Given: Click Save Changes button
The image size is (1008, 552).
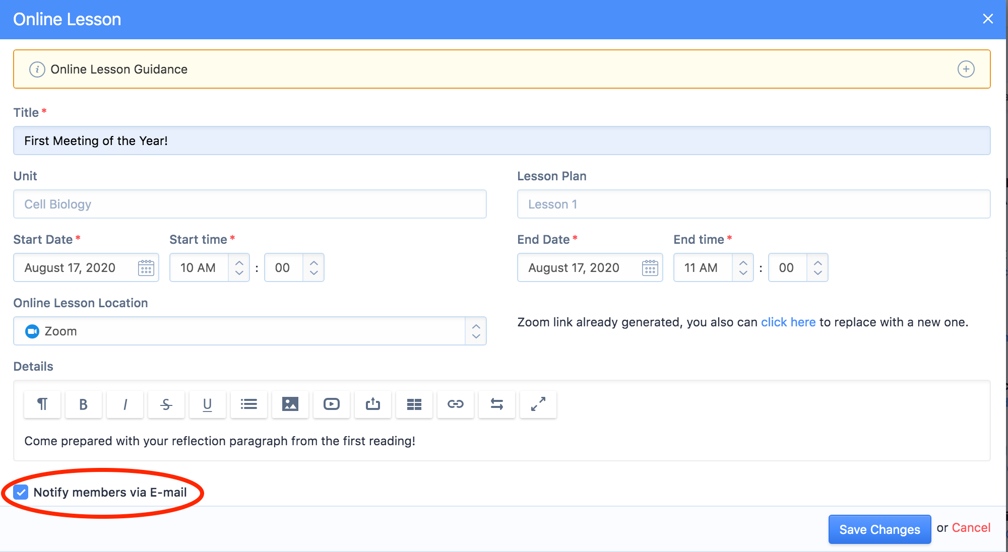Looking at the screenshot, I should click(x=879, y=529).
